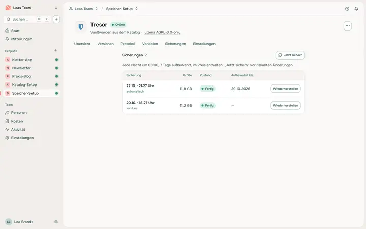Select the Speicher-Setup project in sidebar
Image resolution: width=366 pixels, height=229 pixels.
(x=32, y=93)
